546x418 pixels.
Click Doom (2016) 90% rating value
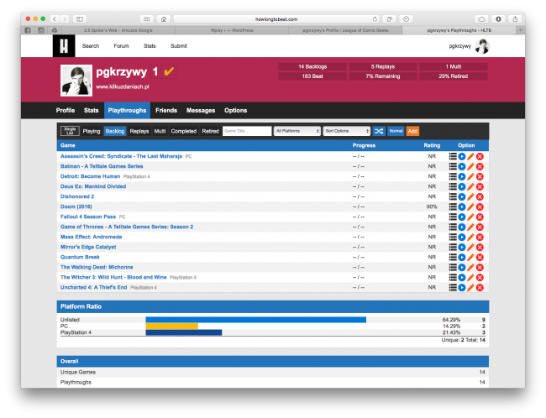click(432, 206)
